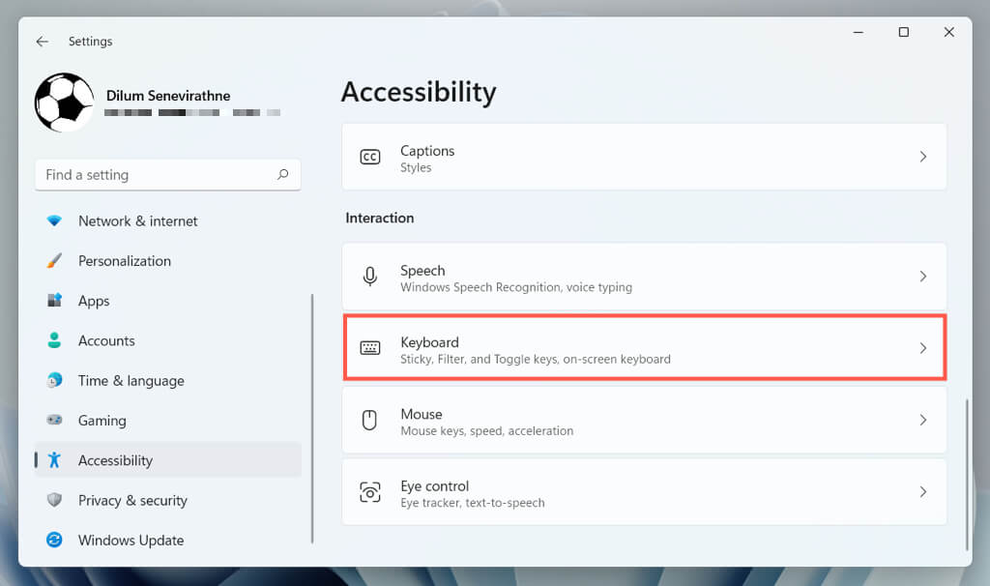Screen dimensions: 990x586
Task: Click the Captions CC icon
Action: click(370, 157)
